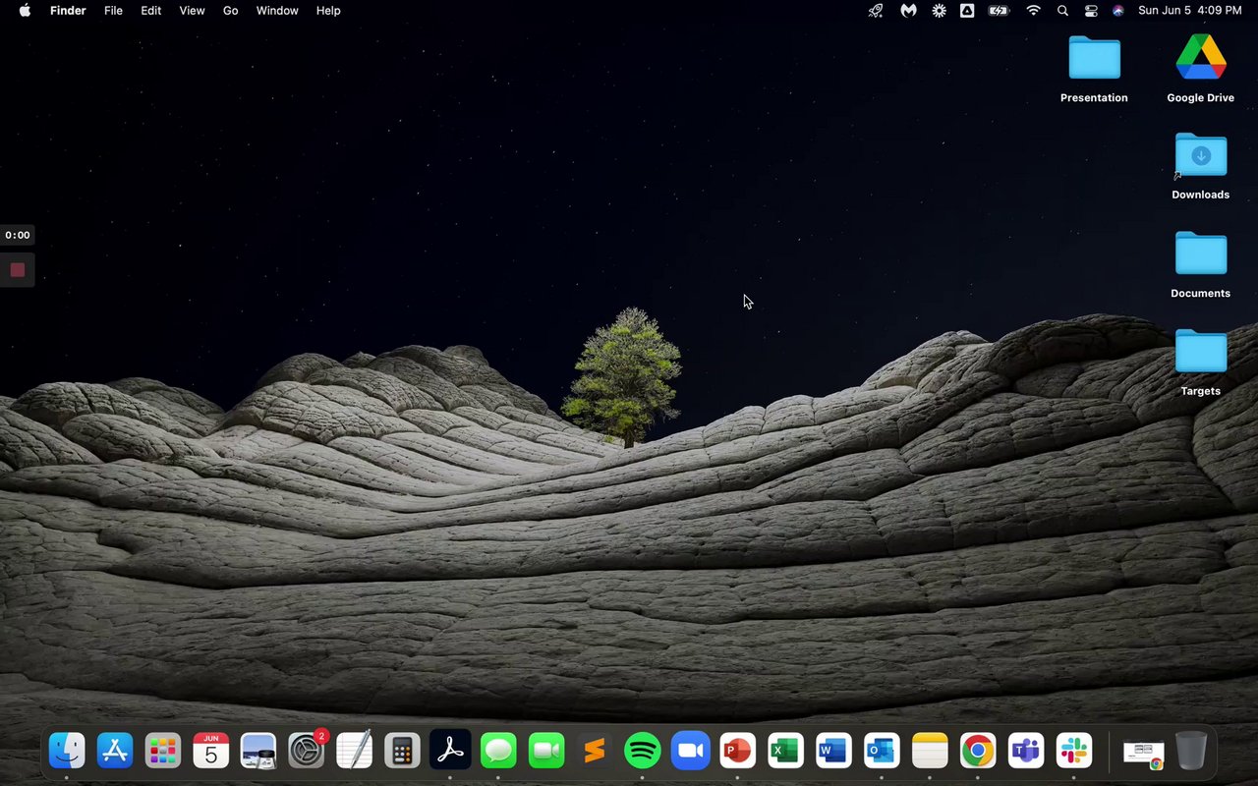The width and height of the screenshot is (1258, 786).
Task: Expand the battery status menu
Action: click(999, 11)
